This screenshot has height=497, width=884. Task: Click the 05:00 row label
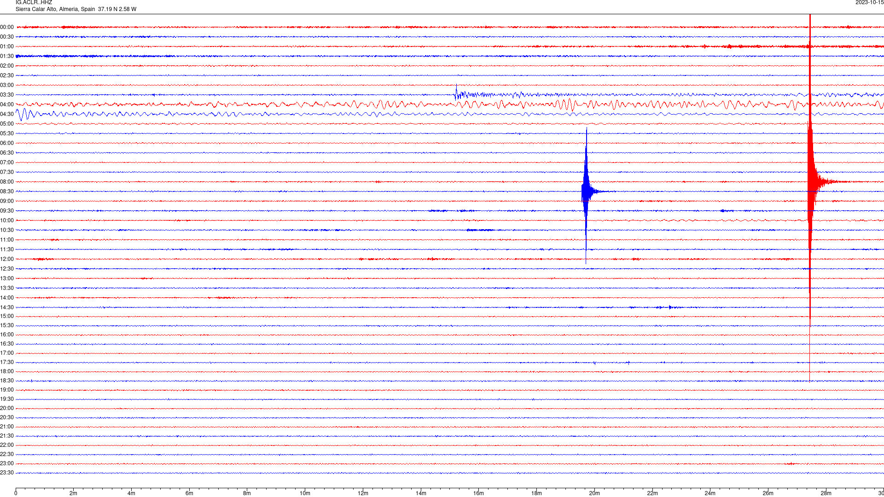(x=7, y=124)
